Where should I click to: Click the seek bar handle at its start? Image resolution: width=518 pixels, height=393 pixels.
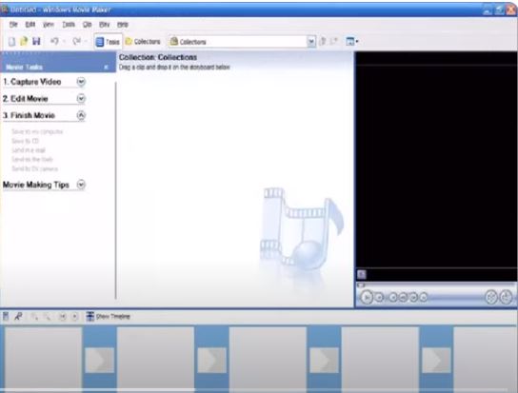point(361,285)
